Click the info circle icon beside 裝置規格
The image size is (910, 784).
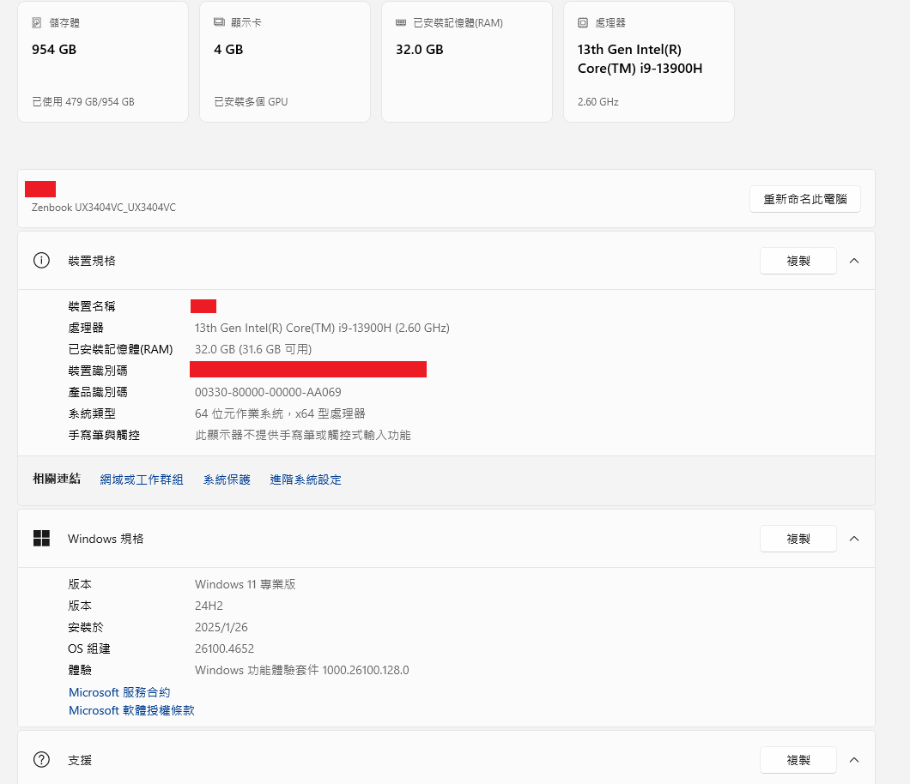(41, 261)
